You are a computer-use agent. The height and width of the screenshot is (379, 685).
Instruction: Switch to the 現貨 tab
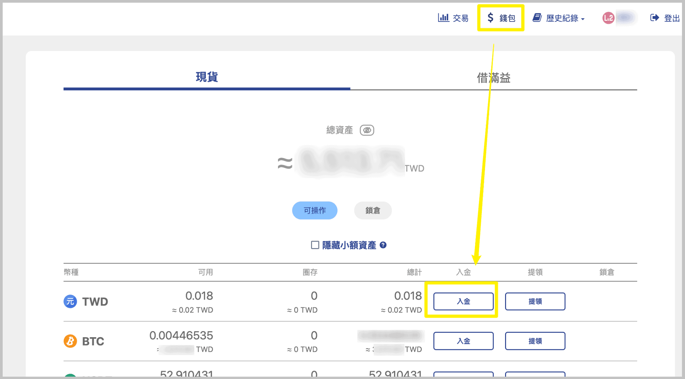[207, 77]
